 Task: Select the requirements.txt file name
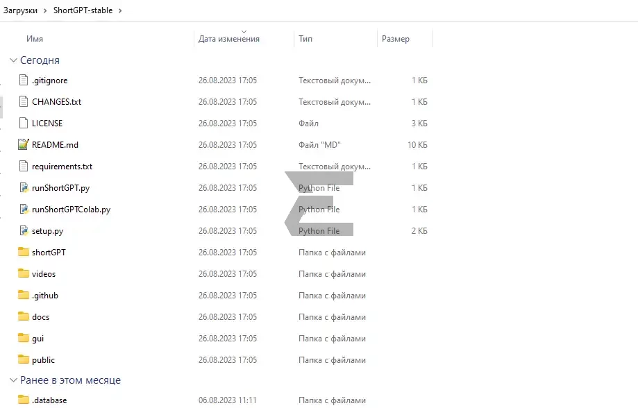click(x=62, y=167)
